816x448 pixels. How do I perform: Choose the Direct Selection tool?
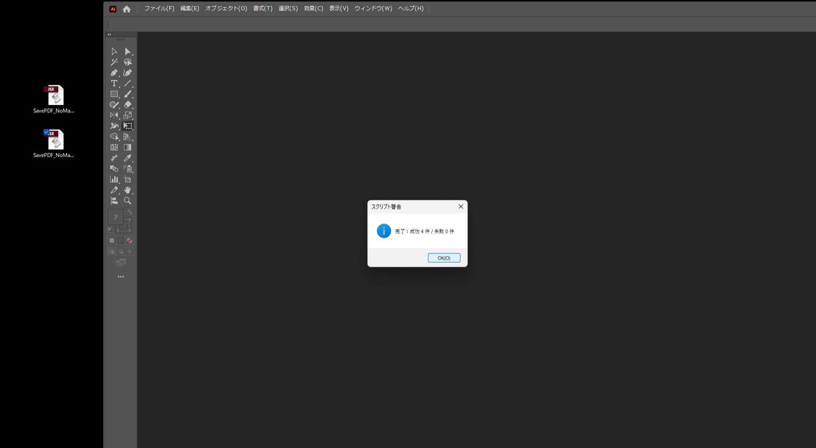click(128, 52)
